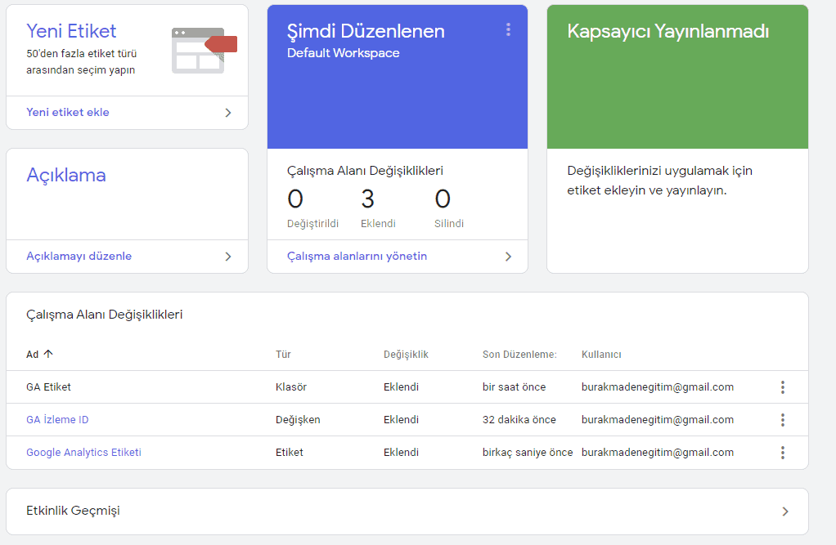Viewport: 836px width, 545px height.
Task: Click the Son Düzenleme column header
Action: 519,355
